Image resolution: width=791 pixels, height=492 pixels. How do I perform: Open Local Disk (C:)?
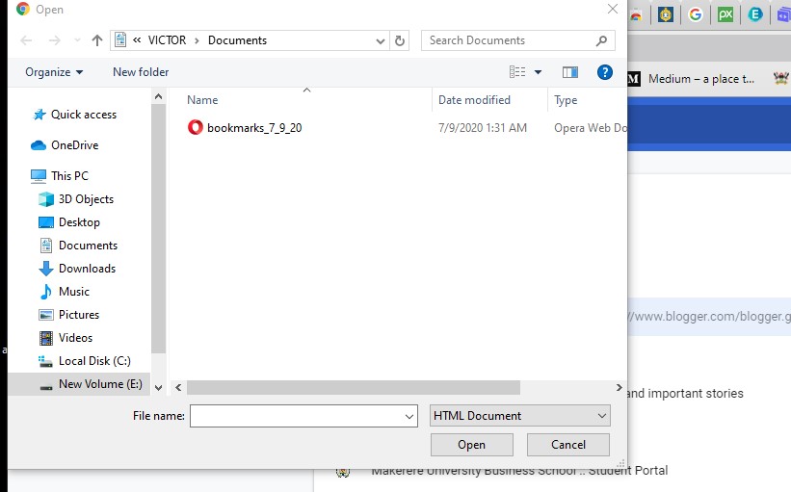94,361
